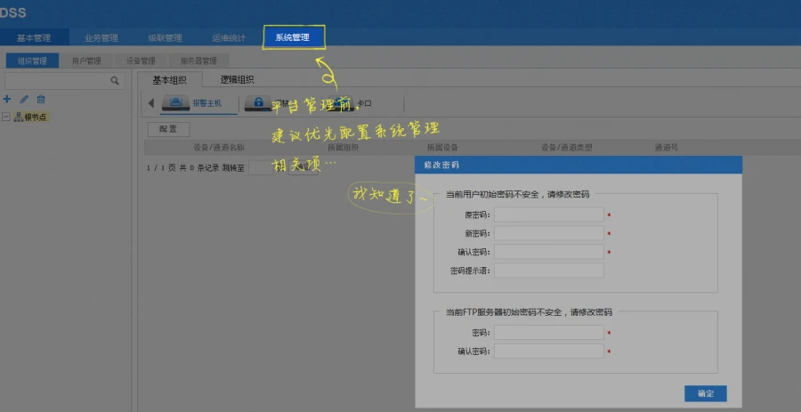Open the 设备管理 tab
Screen dimensions: 801x412
(x=141, y=61)
